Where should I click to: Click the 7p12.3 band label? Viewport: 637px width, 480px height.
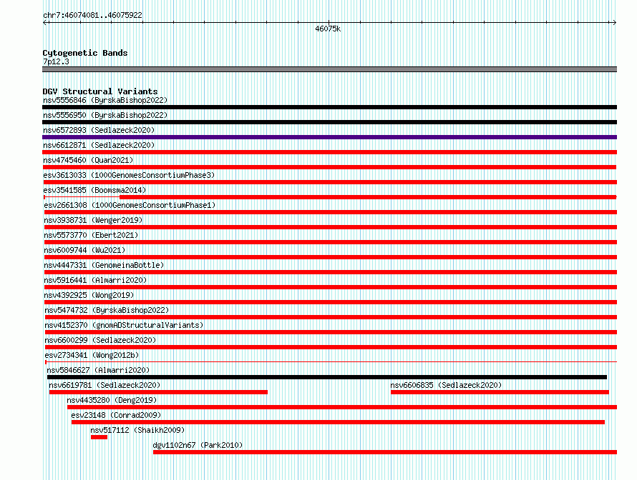56,61
